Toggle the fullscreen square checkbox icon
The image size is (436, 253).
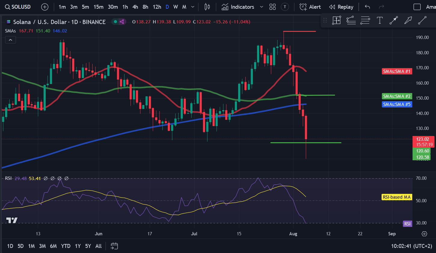click(x=417, y=7)
